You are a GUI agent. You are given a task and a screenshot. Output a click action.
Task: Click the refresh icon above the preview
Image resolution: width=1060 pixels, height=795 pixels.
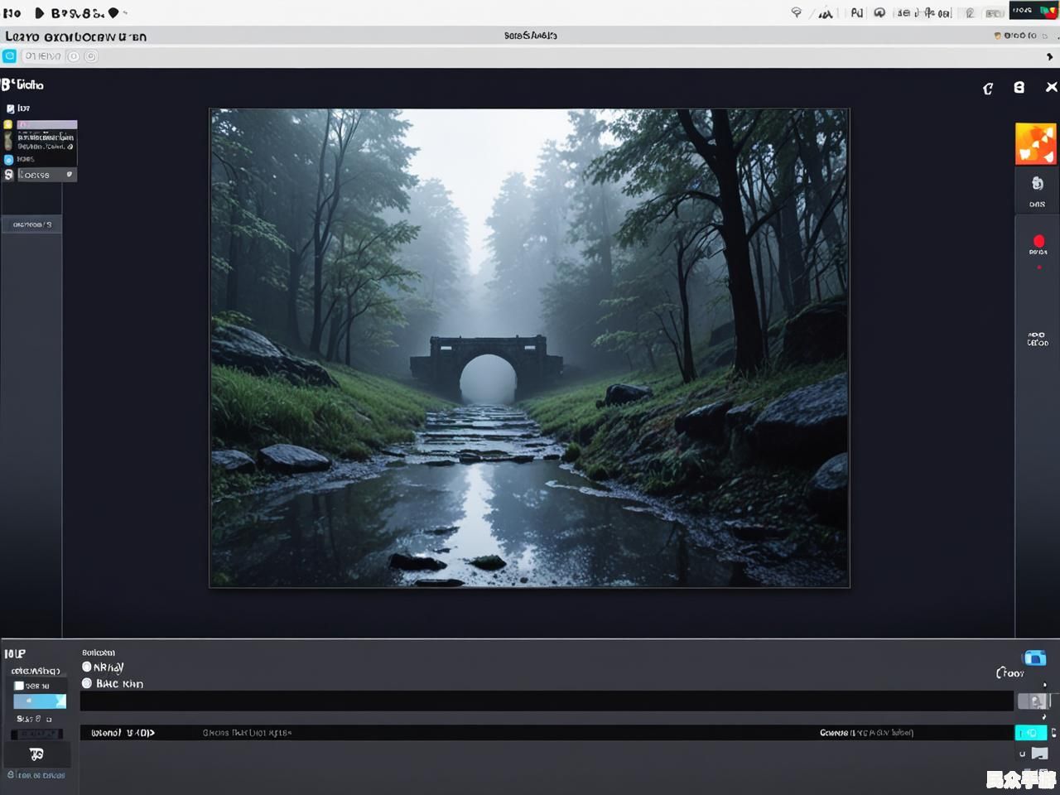[988, 88]
